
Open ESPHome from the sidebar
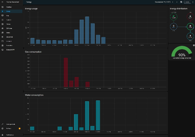(11, 28)
